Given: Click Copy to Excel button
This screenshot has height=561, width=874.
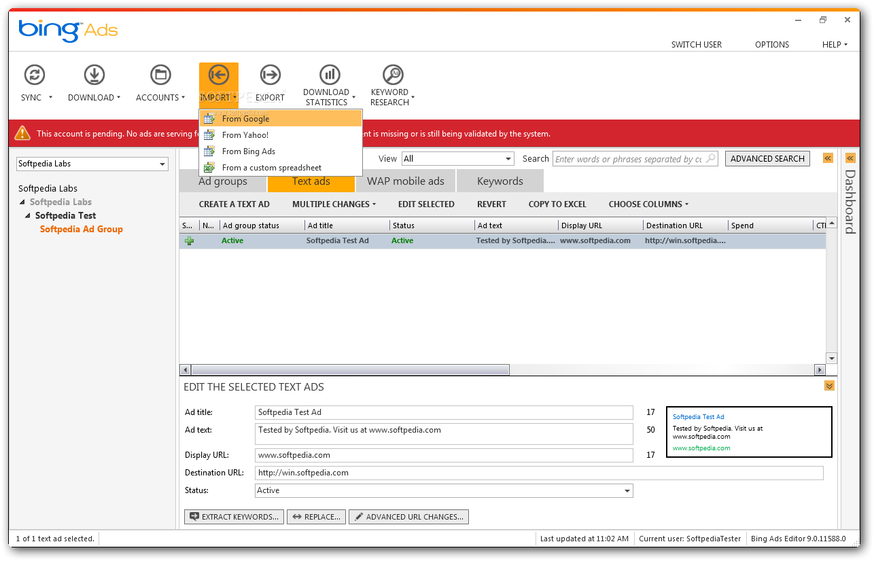Looking at the screenshot, I should coord(557,204).
